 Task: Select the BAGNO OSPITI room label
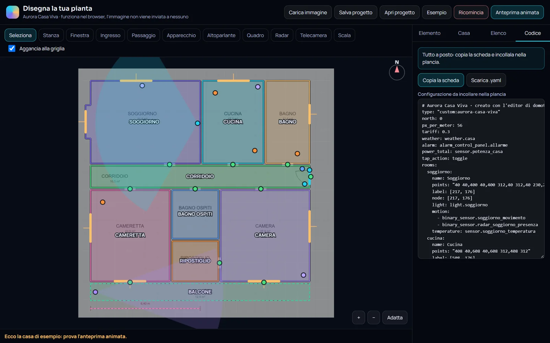tap(195, 214)
